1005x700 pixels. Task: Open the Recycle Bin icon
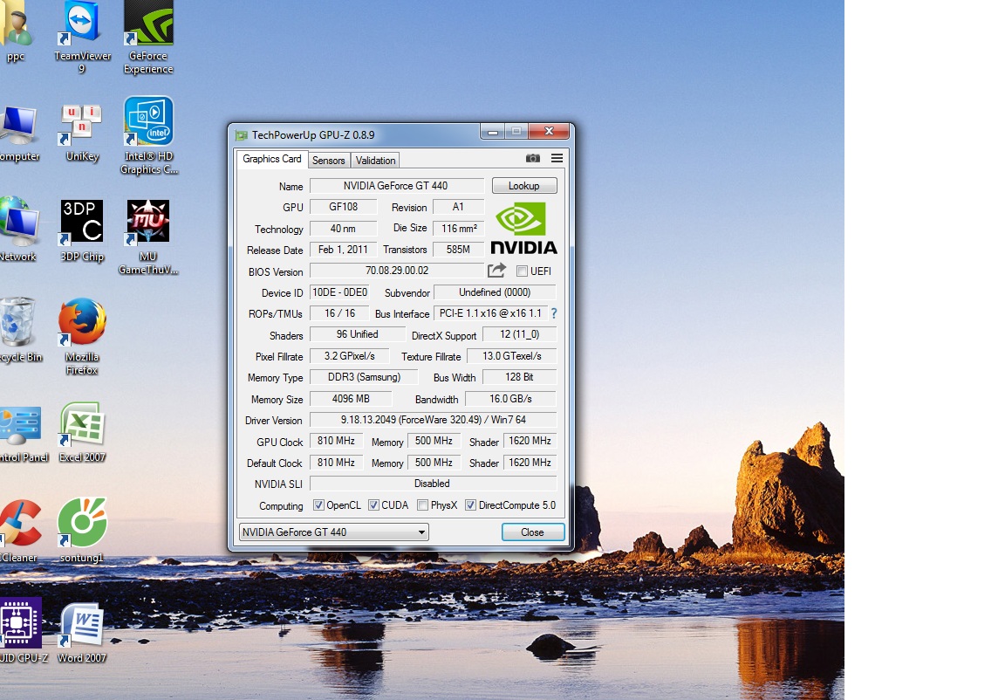click(x=19, y=330)
